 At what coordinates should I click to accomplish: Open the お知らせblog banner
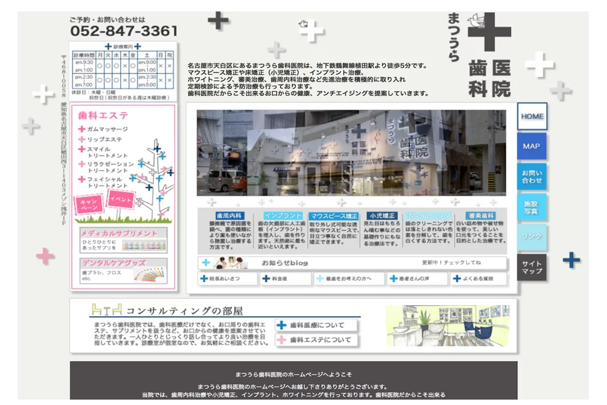(x=352, y=263)
